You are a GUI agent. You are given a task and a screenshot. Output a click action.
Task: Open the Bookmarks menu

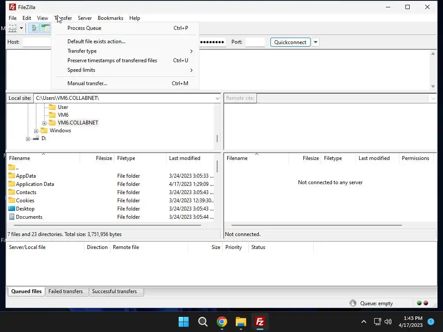pos(110,18)
